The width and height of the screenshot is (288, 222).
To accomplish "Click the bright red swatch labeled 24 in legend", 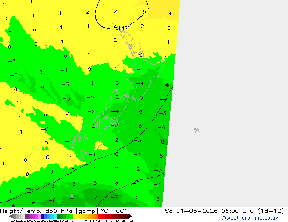I will tap(99, 216).
